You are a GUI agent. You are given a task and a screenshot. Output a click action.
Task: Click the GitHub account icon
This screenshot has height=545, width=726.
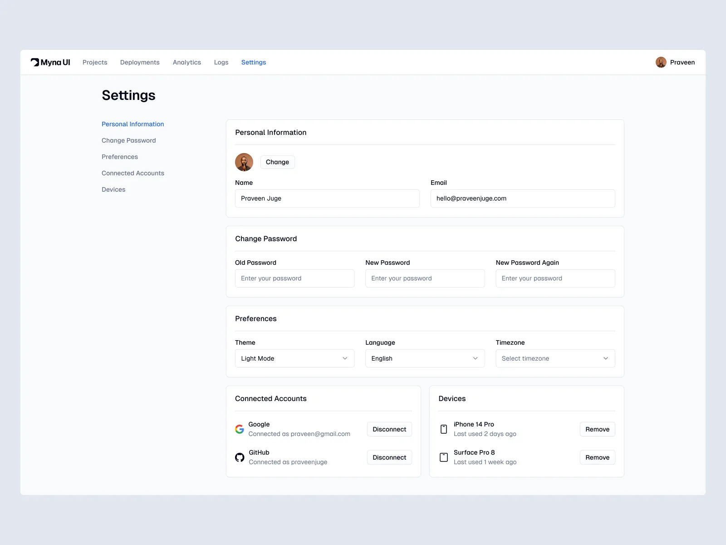[240, 457]
